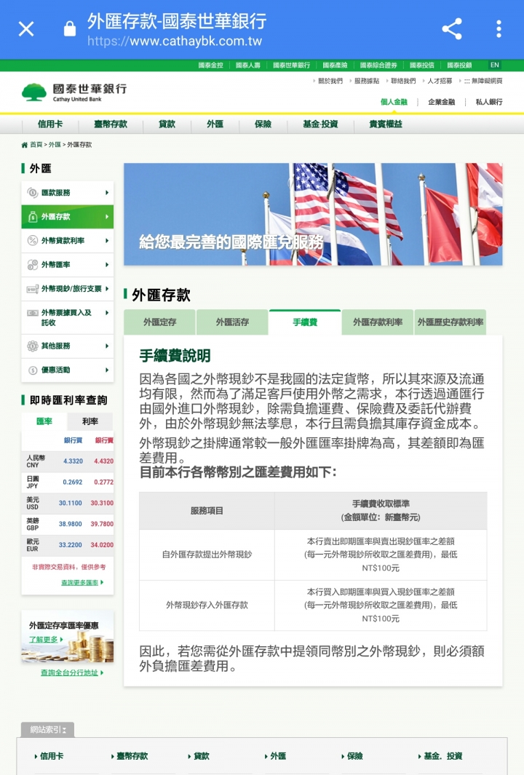This screenshot has height=775, width=524.
Task: Expand 外幣現鈔/旅行支票 arrow
Action: (107, 288)
